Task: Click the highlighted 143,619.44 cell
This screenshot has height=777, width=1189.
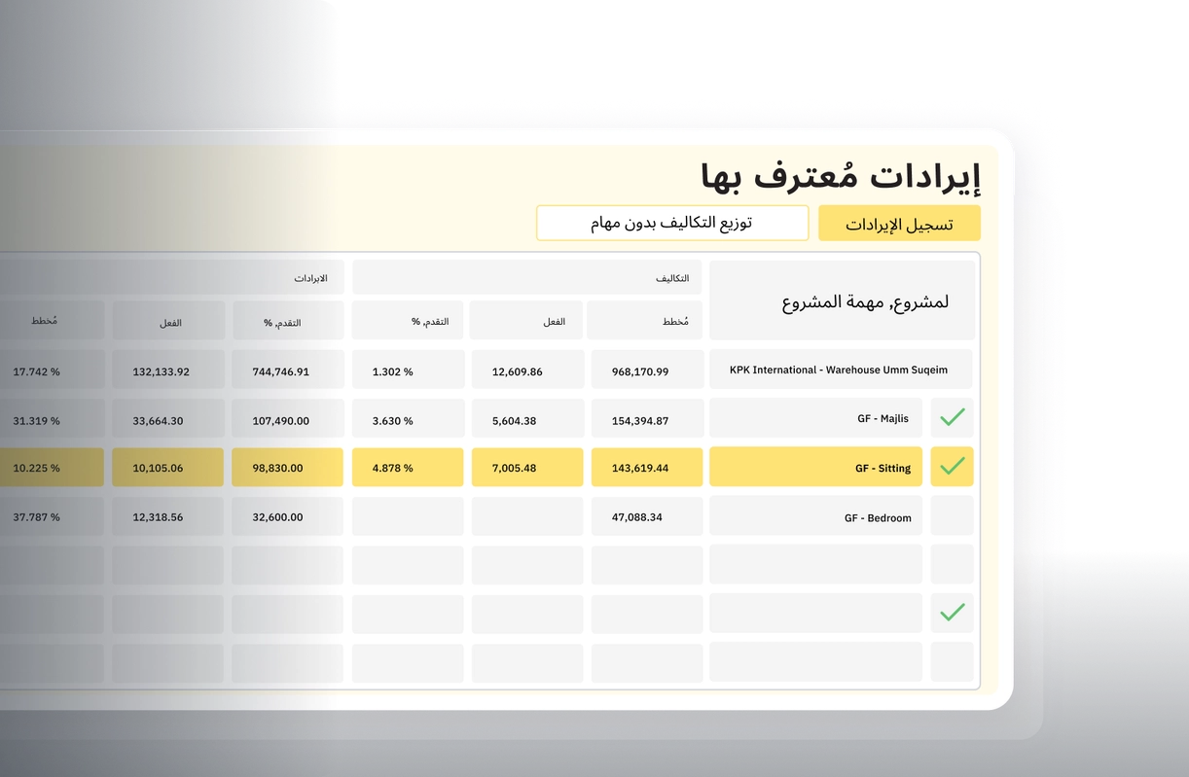Action: [646, 467]
